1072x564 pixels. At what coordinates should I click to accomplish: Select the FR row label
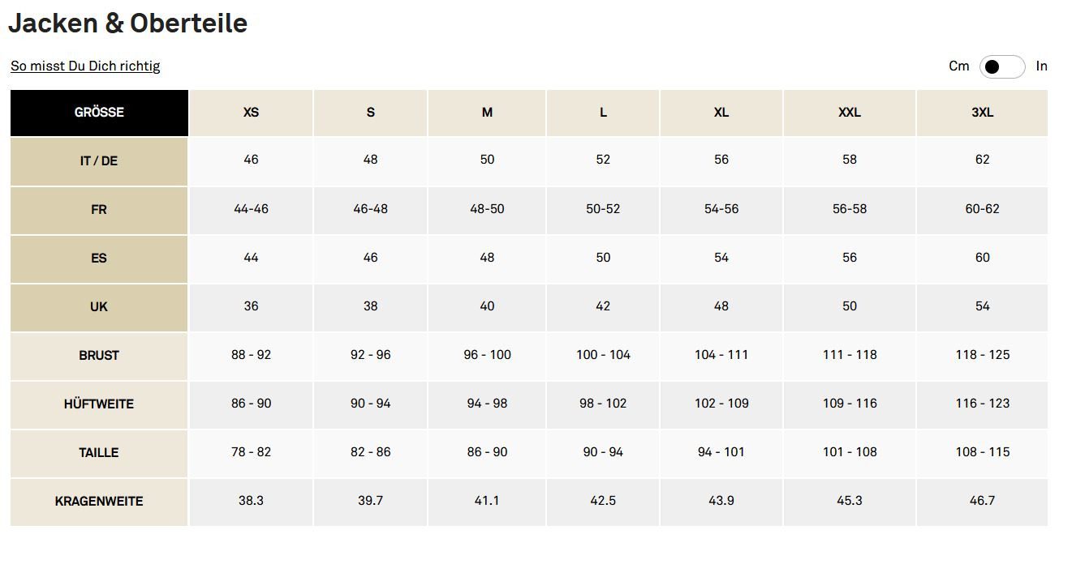pos(99,210)
